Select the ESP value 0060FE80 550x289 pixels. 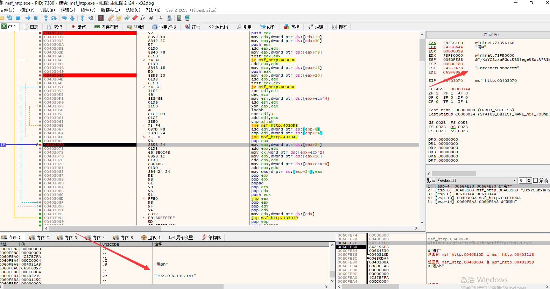tap(453, 64)
